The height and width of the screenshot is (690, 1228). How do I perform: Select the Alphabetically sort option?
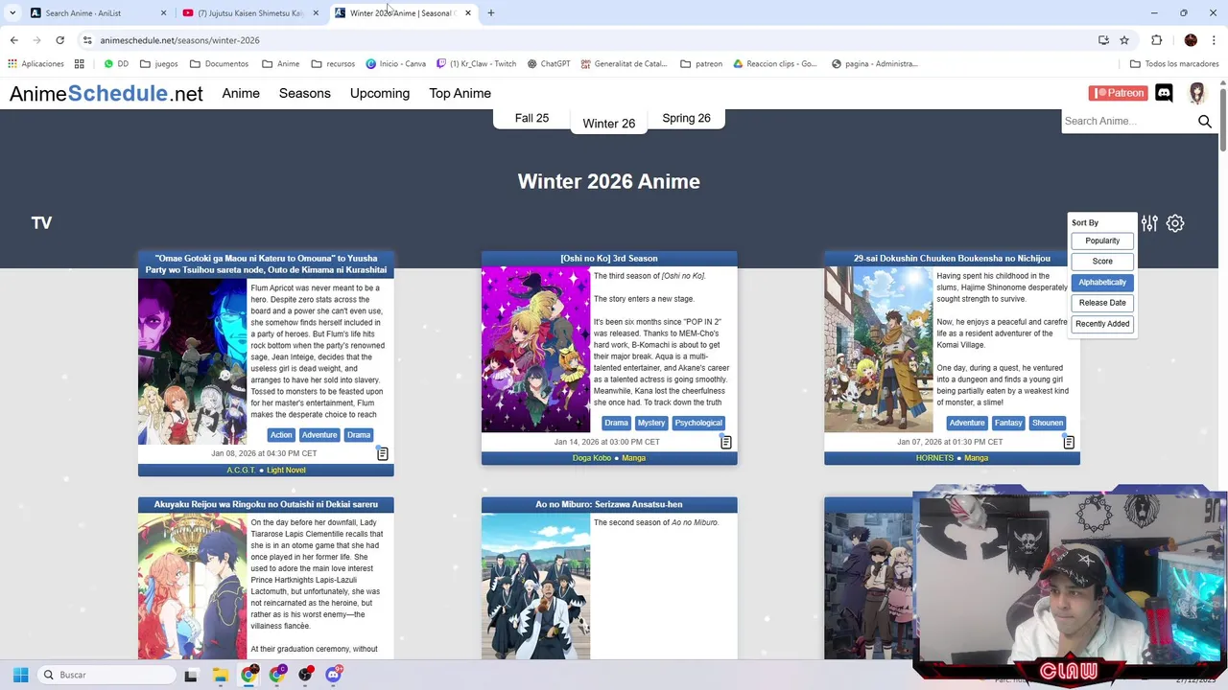point(1102,282)
